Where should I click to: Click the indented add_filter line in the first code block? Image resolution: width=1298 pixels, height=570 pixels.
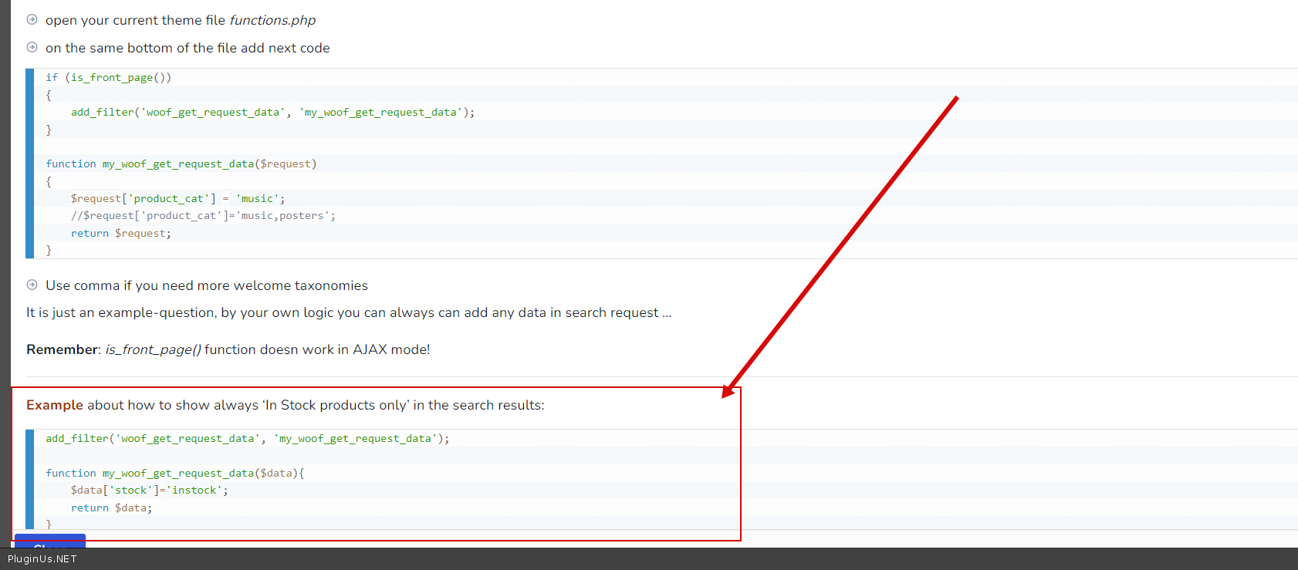(272, 113)
